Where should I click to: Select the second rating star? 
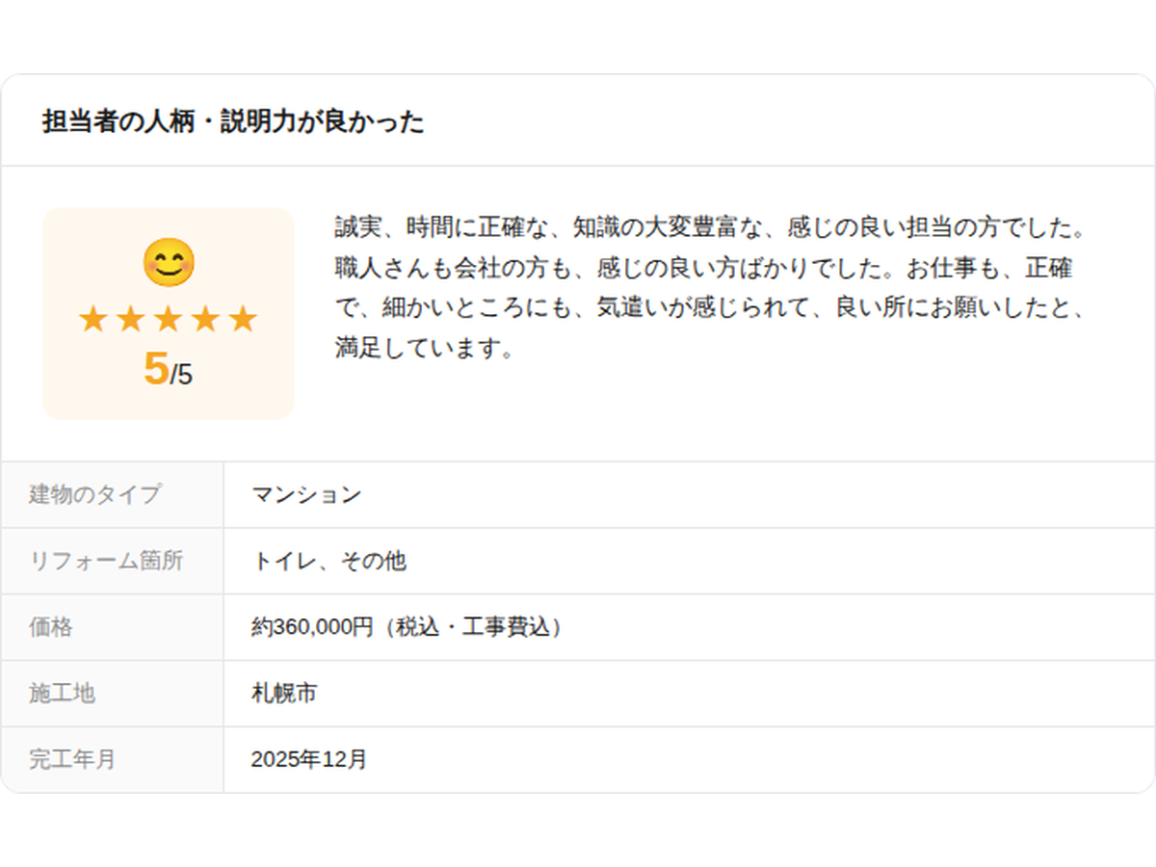[x=130, y=319]
